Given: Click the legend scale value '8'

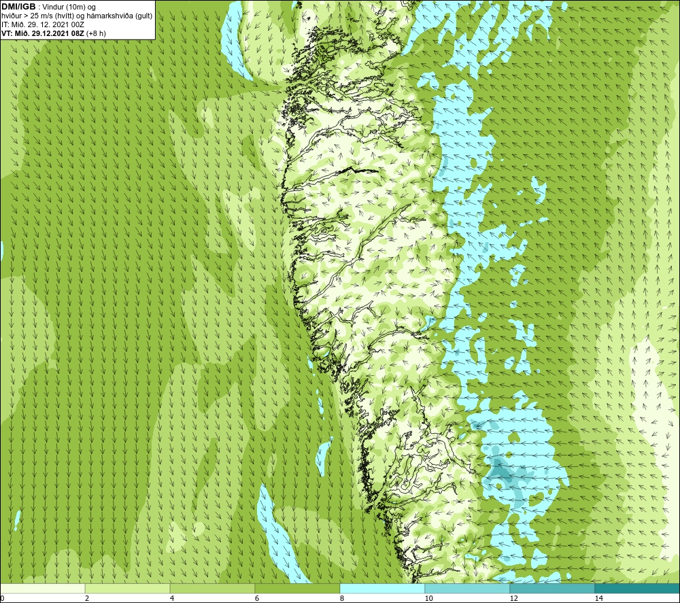Looking at the screenshot, I should point(342,598).
